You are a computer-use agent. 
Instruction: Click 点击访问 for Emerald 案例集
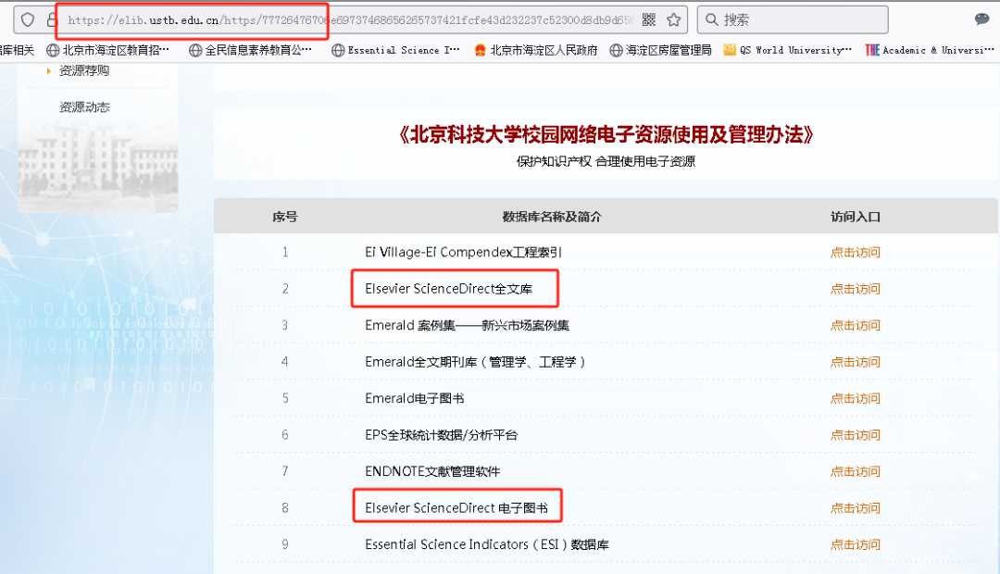point(856,325)
